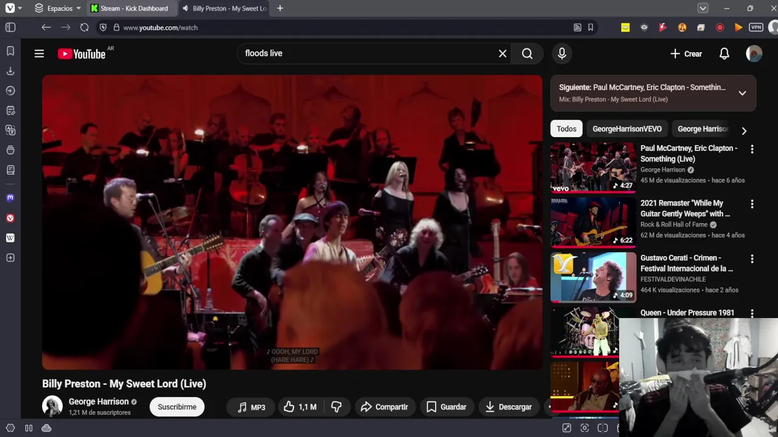The height and width of the screenshot is (437, 778).
Task: Run search with magnifier button
Action: pyautogui.click(x=527, y=53)
